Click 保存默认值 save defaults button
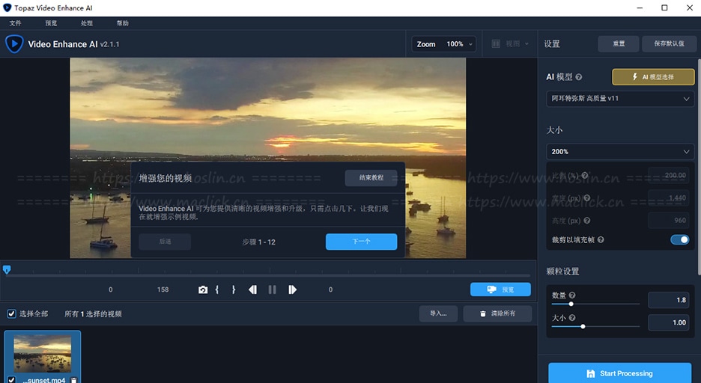 point(669,43)
